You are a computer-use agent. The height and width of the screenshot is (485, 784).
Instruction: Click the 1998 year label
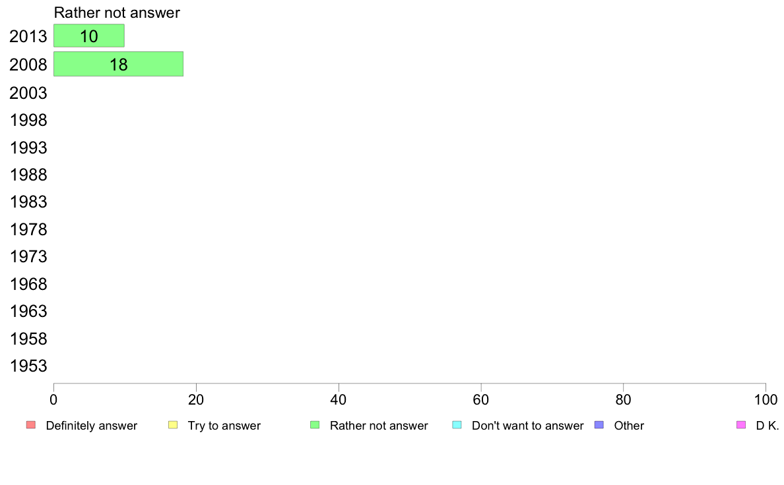(x=28, y=121)
